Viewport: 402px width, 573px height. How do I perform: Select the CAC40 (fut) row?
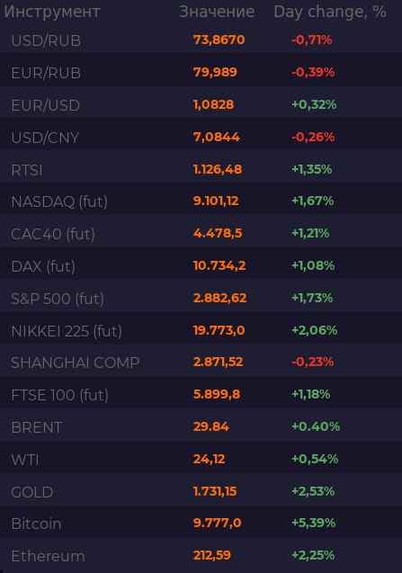pos(201,234)
